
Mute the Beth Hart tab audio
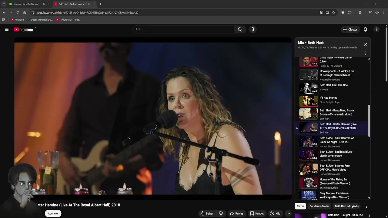click(89, 4)
